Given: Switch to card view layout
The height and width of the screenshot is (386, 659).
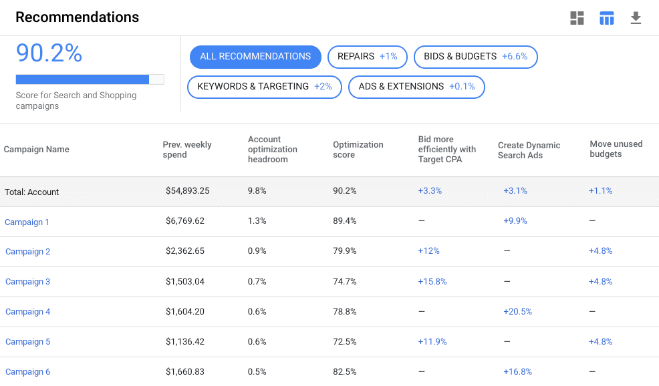Looking at the screenshot, I should [577, 18].
